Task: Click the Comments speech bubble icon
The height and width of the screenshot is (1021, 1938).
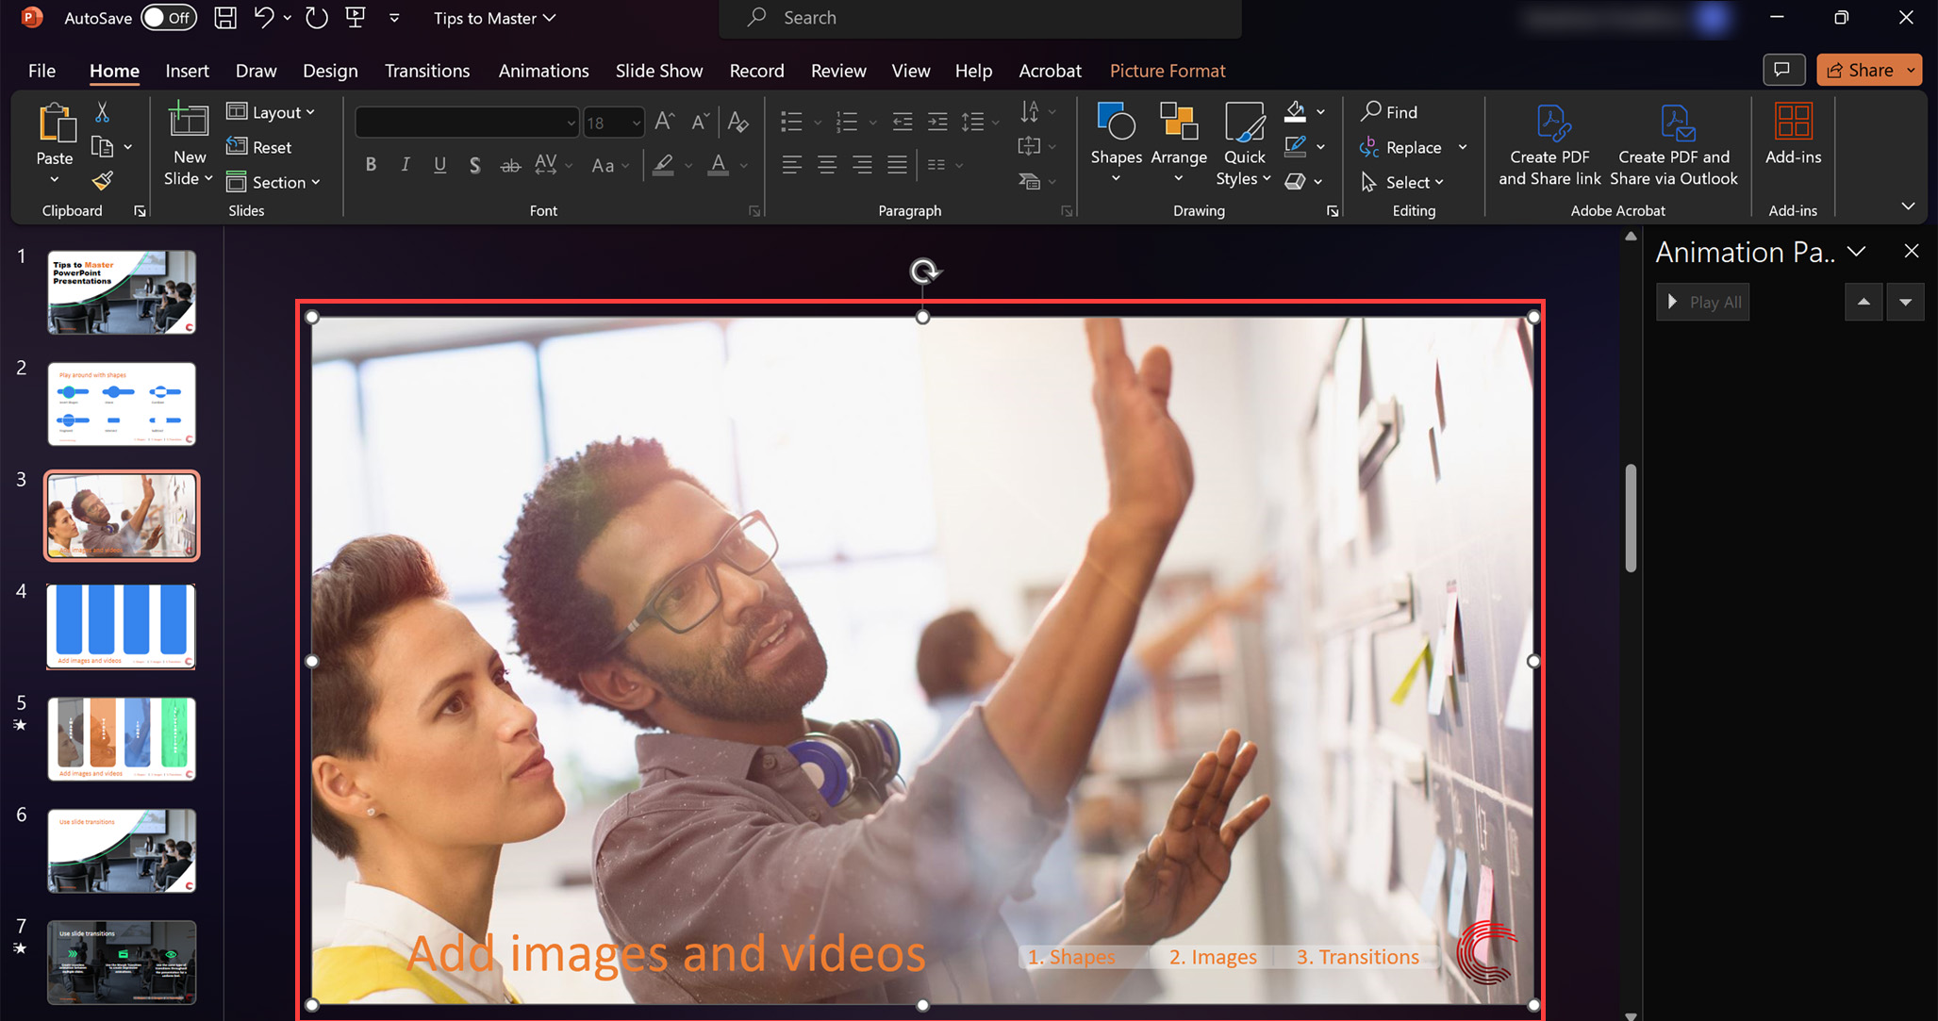Action: pos(1782,70)
